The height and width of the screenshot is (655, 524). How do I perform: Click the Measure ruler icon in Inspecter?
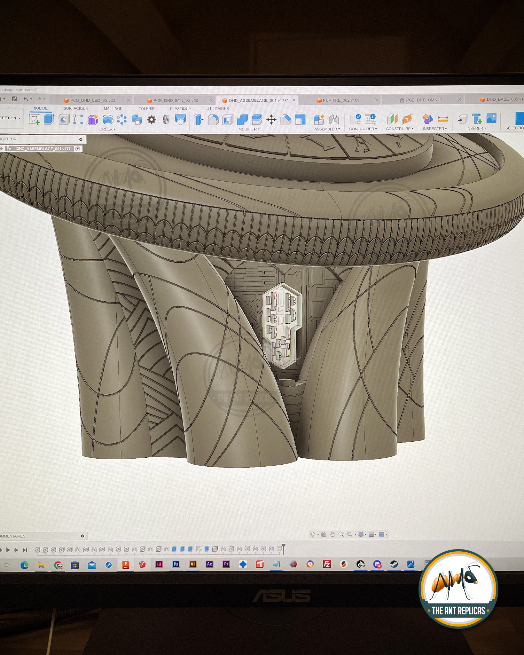[443, 119]
